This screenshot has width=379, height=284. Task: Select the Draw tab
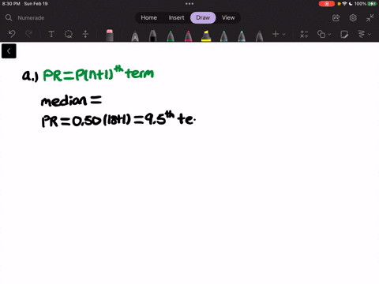pos(203,17)
